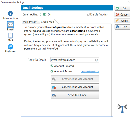Open the Pushover icon in sidebar

(10, 47)
